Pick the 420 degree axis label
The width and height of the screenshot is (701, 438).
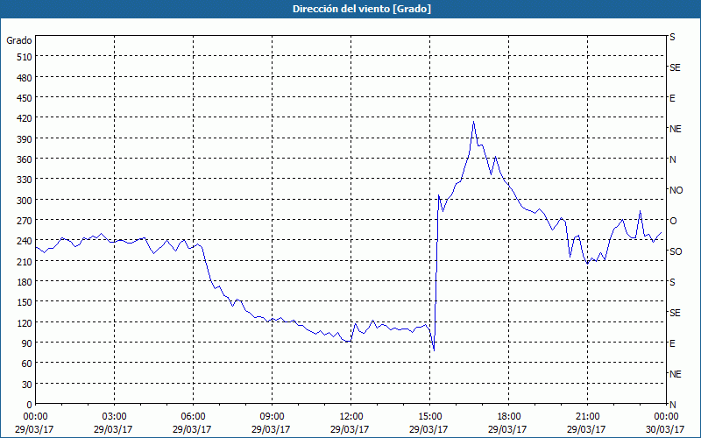25,118
